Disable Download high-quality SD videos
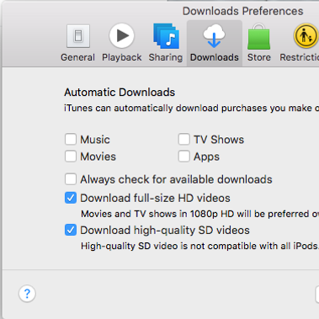319x319 pixels. (x=71, y=230)
